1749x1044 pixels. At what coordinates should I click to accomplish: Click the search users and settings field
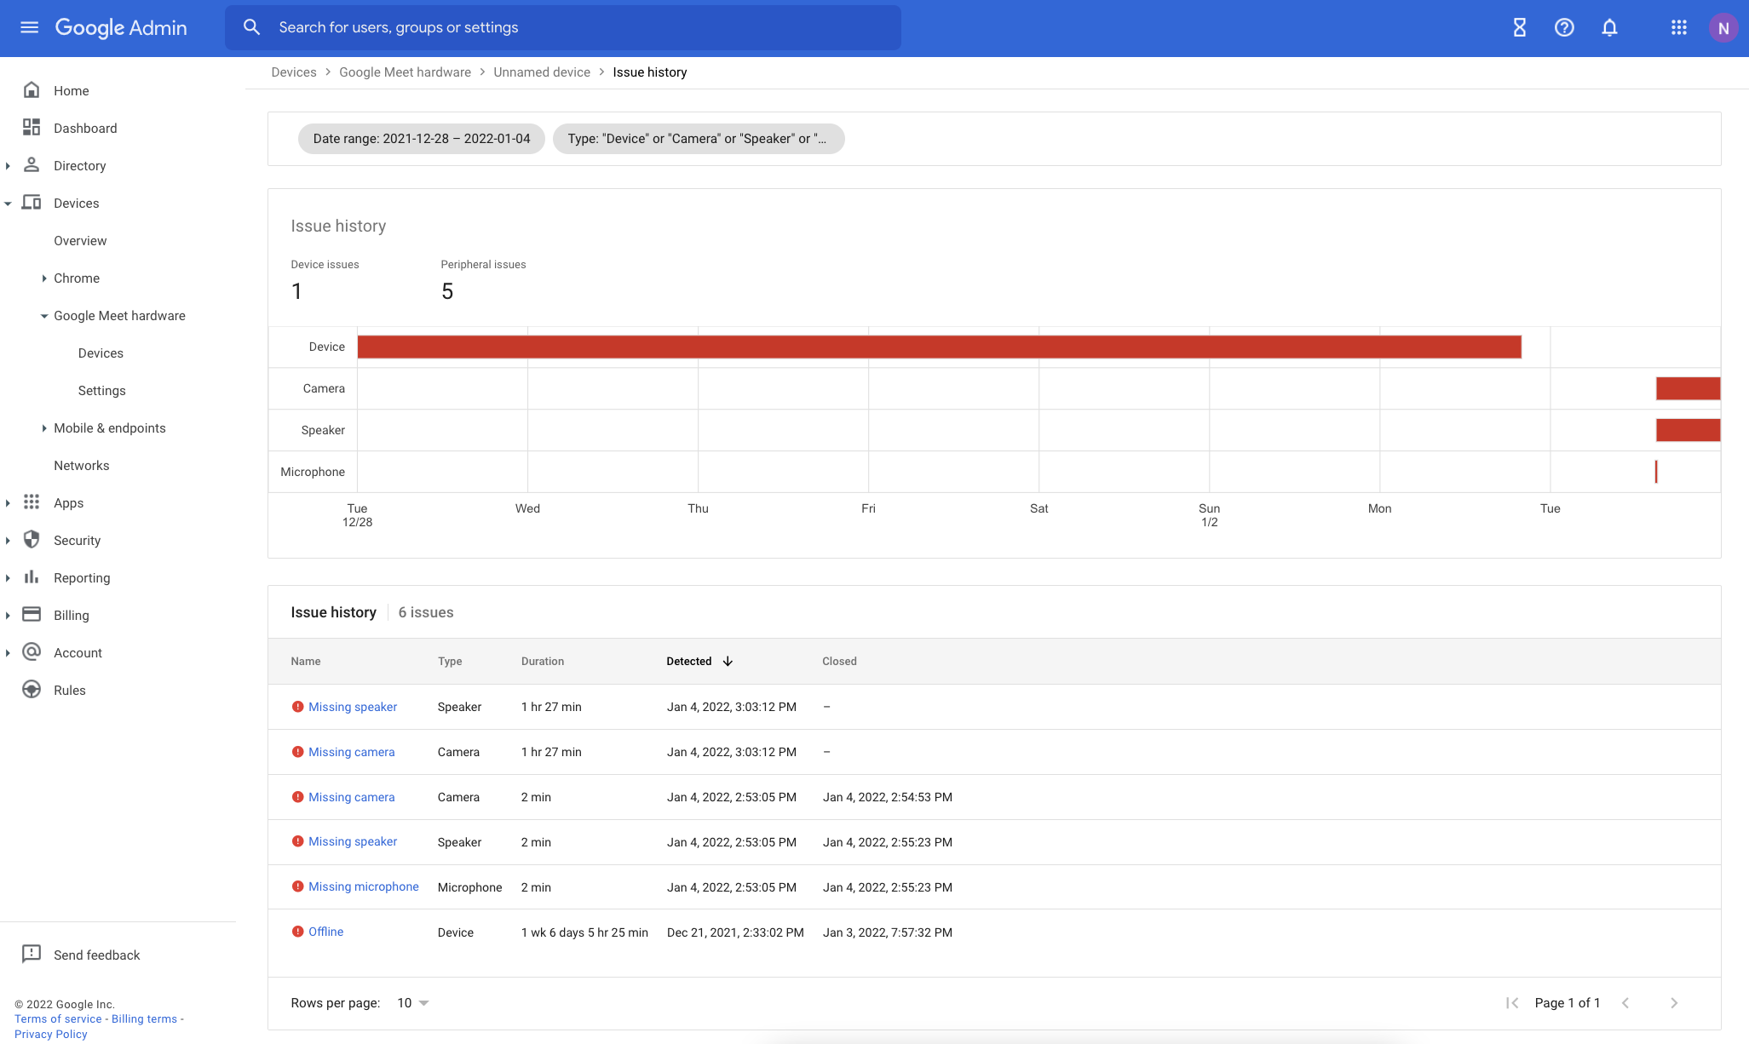[x=562, y=27]
